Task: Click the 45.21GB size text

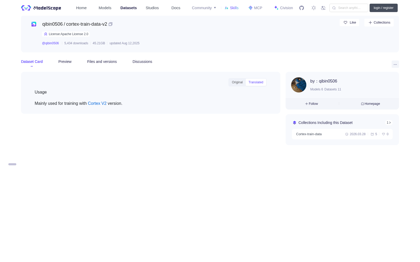Action: pos(99,43)
